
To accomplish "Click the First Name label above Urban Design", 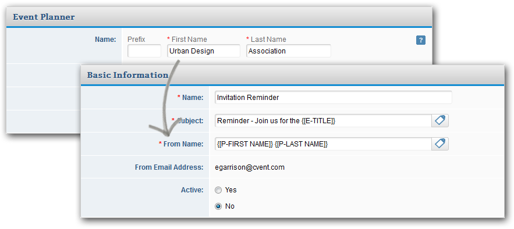I will [189, 40].
